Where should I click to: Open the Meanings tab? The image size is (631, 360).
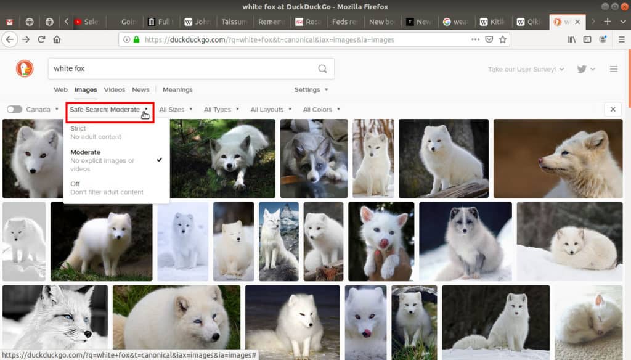tap(177, 90)
